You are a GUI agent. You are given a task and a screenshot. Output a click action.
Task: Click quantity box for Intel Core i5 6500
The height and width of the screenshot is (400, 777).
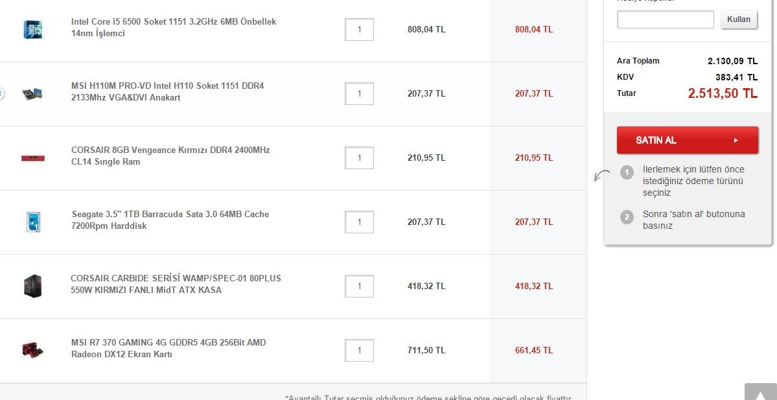click(x=359, y=29)
